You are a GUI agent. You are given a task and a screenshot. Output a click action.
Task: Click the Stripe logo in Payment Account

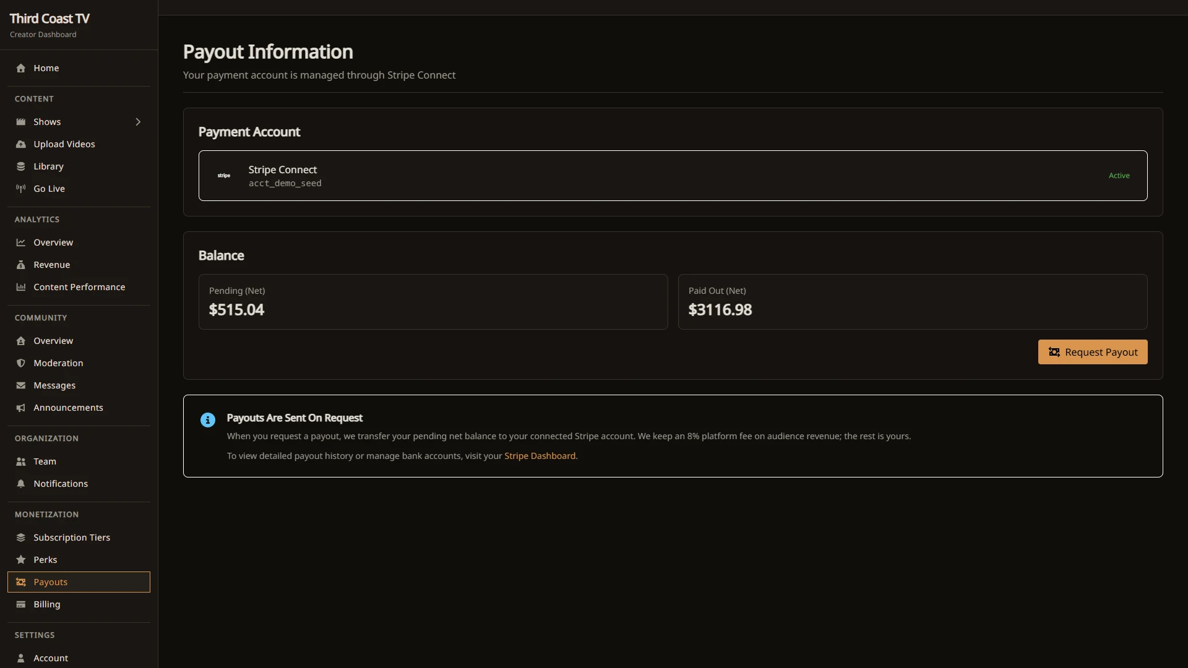pyautogui.click(x=224, y=176)
